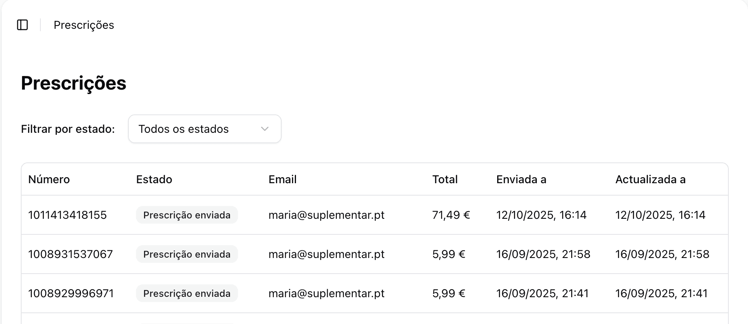
Task: Open prescription number 1011413418155
Action: pos(67,215)
